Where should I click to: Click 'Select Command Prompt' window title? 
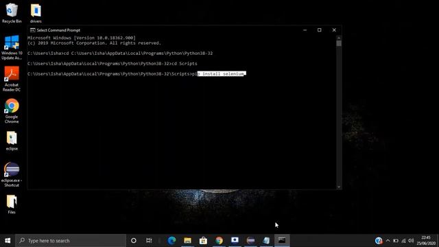[58, 30]
